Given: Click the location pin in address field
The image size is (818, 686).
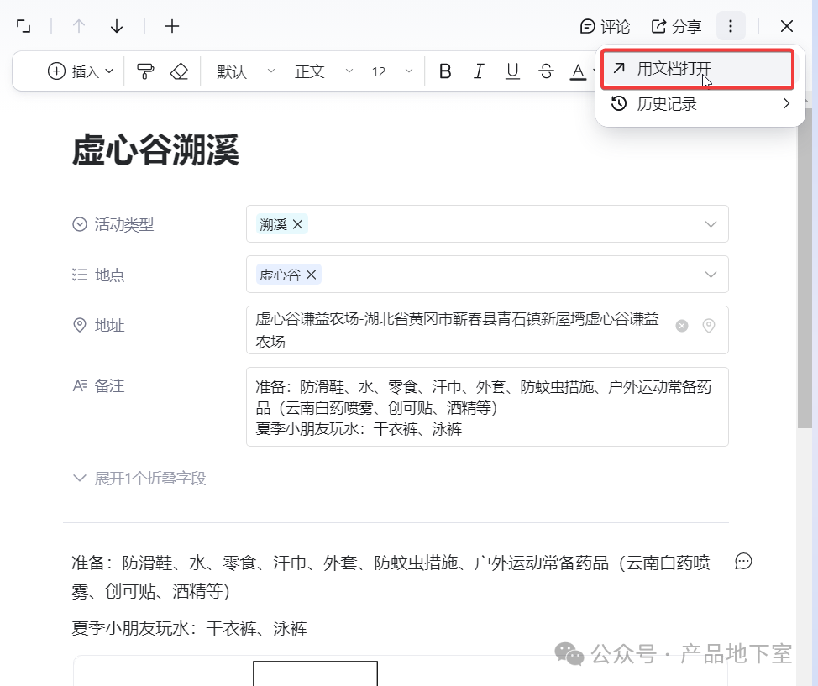Looking at the screenshot, I should [x=709, y=326].
